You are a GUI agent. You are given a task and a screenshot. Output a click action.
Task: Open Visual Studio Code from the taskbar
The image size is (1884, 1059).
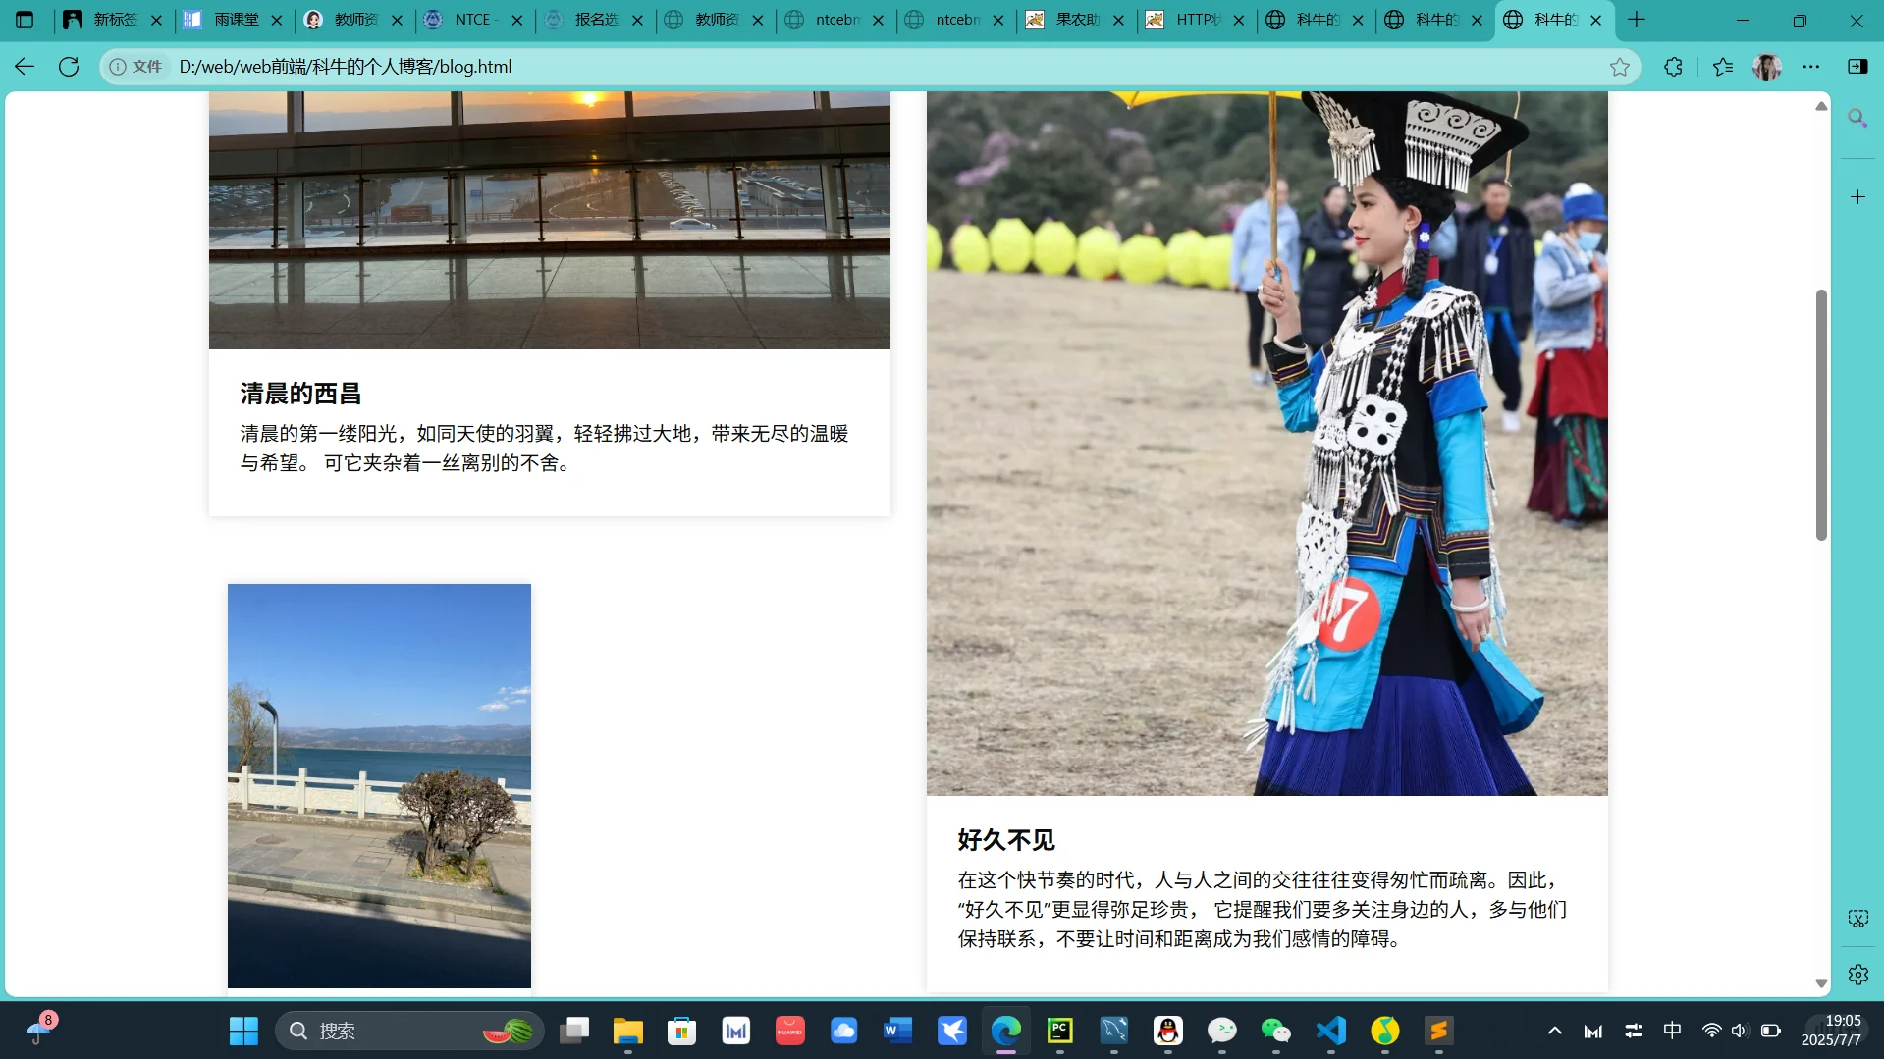click(1330, 1031)
